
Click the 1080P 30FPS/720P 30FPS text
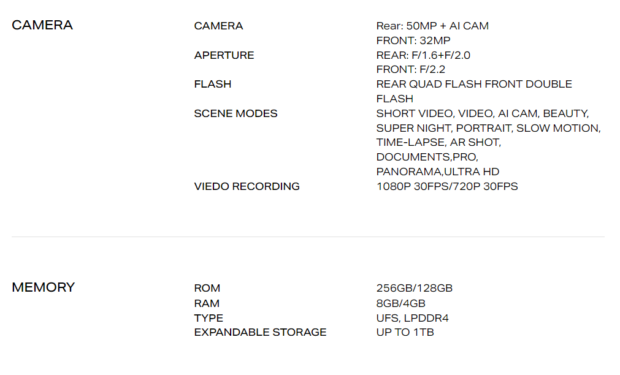pos(447,186)
